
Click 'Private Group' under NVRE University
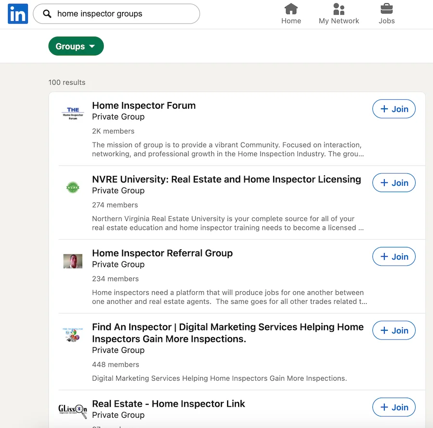(x=118, y=190)
